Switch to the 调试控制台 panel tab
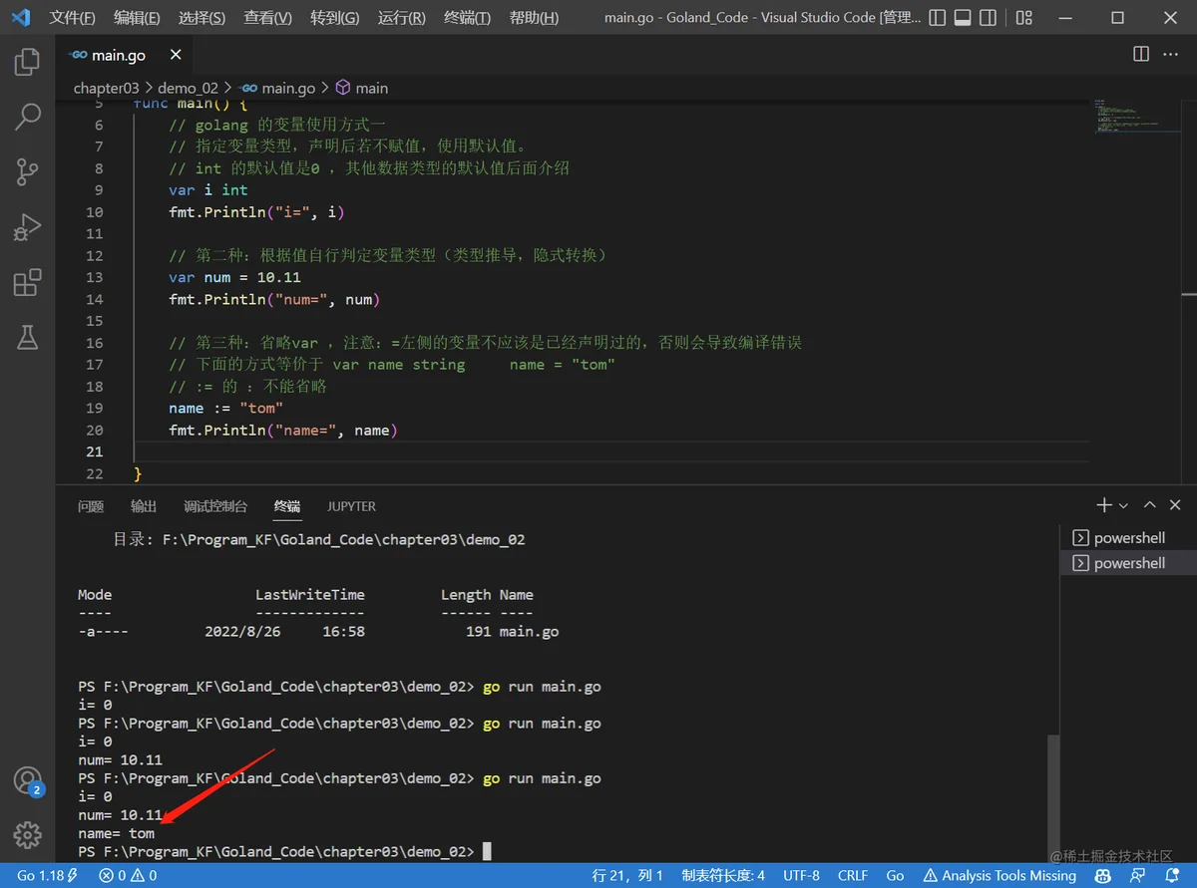 point(215,506)
